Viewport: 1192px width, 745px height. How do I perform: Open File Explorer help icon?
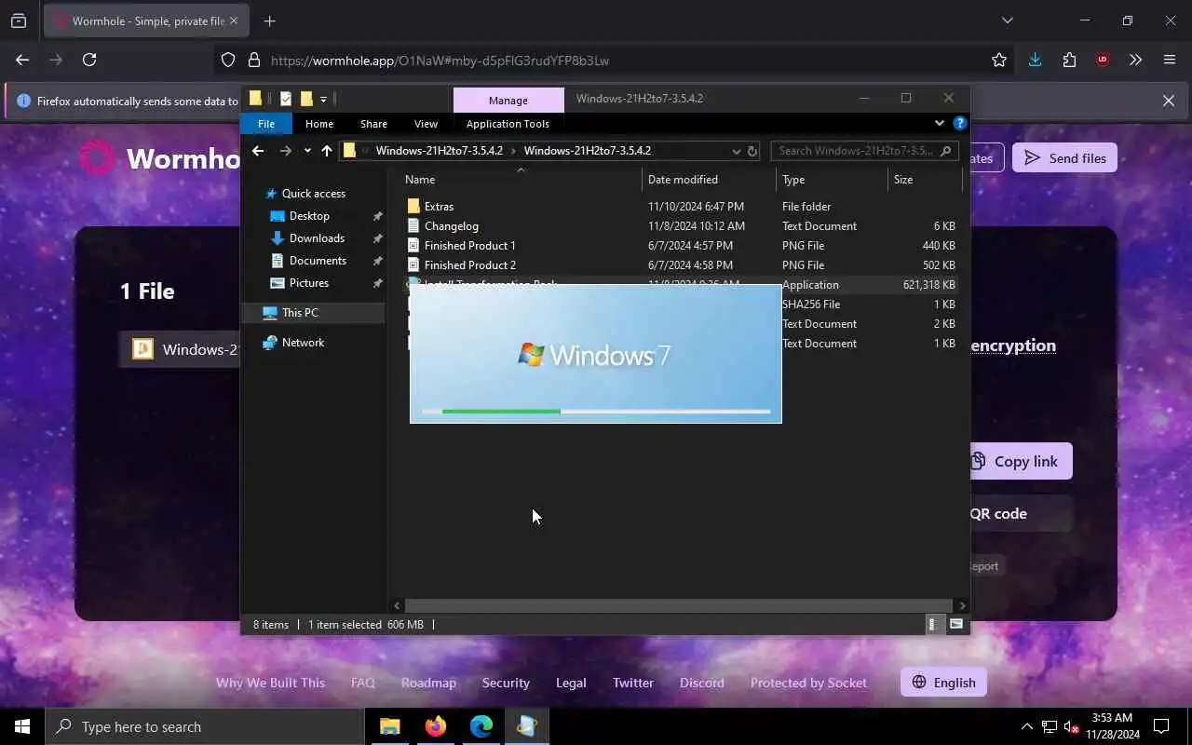(x=960, y=123)
